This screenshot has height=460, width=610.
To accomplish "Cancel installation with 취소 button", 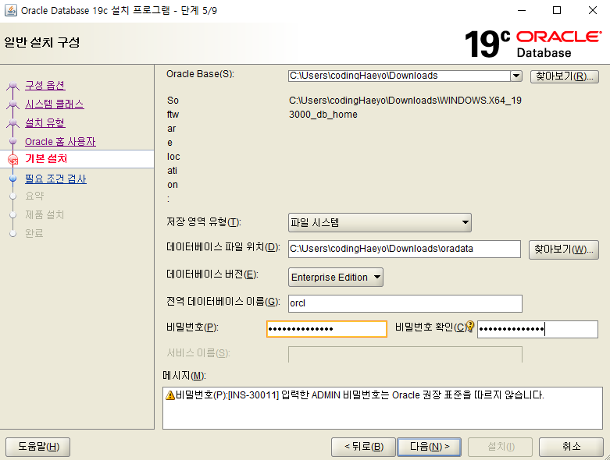I will [x=571, y=447].
